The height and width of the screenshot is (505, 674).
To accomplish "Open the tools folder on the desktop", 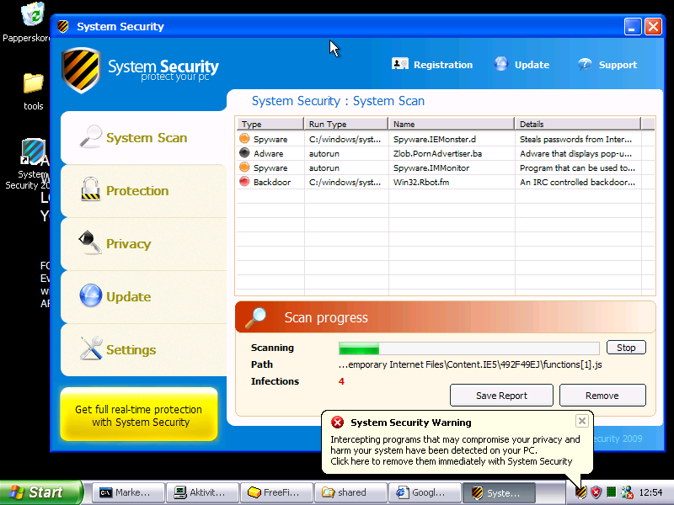I will click(x=34, y=84).
